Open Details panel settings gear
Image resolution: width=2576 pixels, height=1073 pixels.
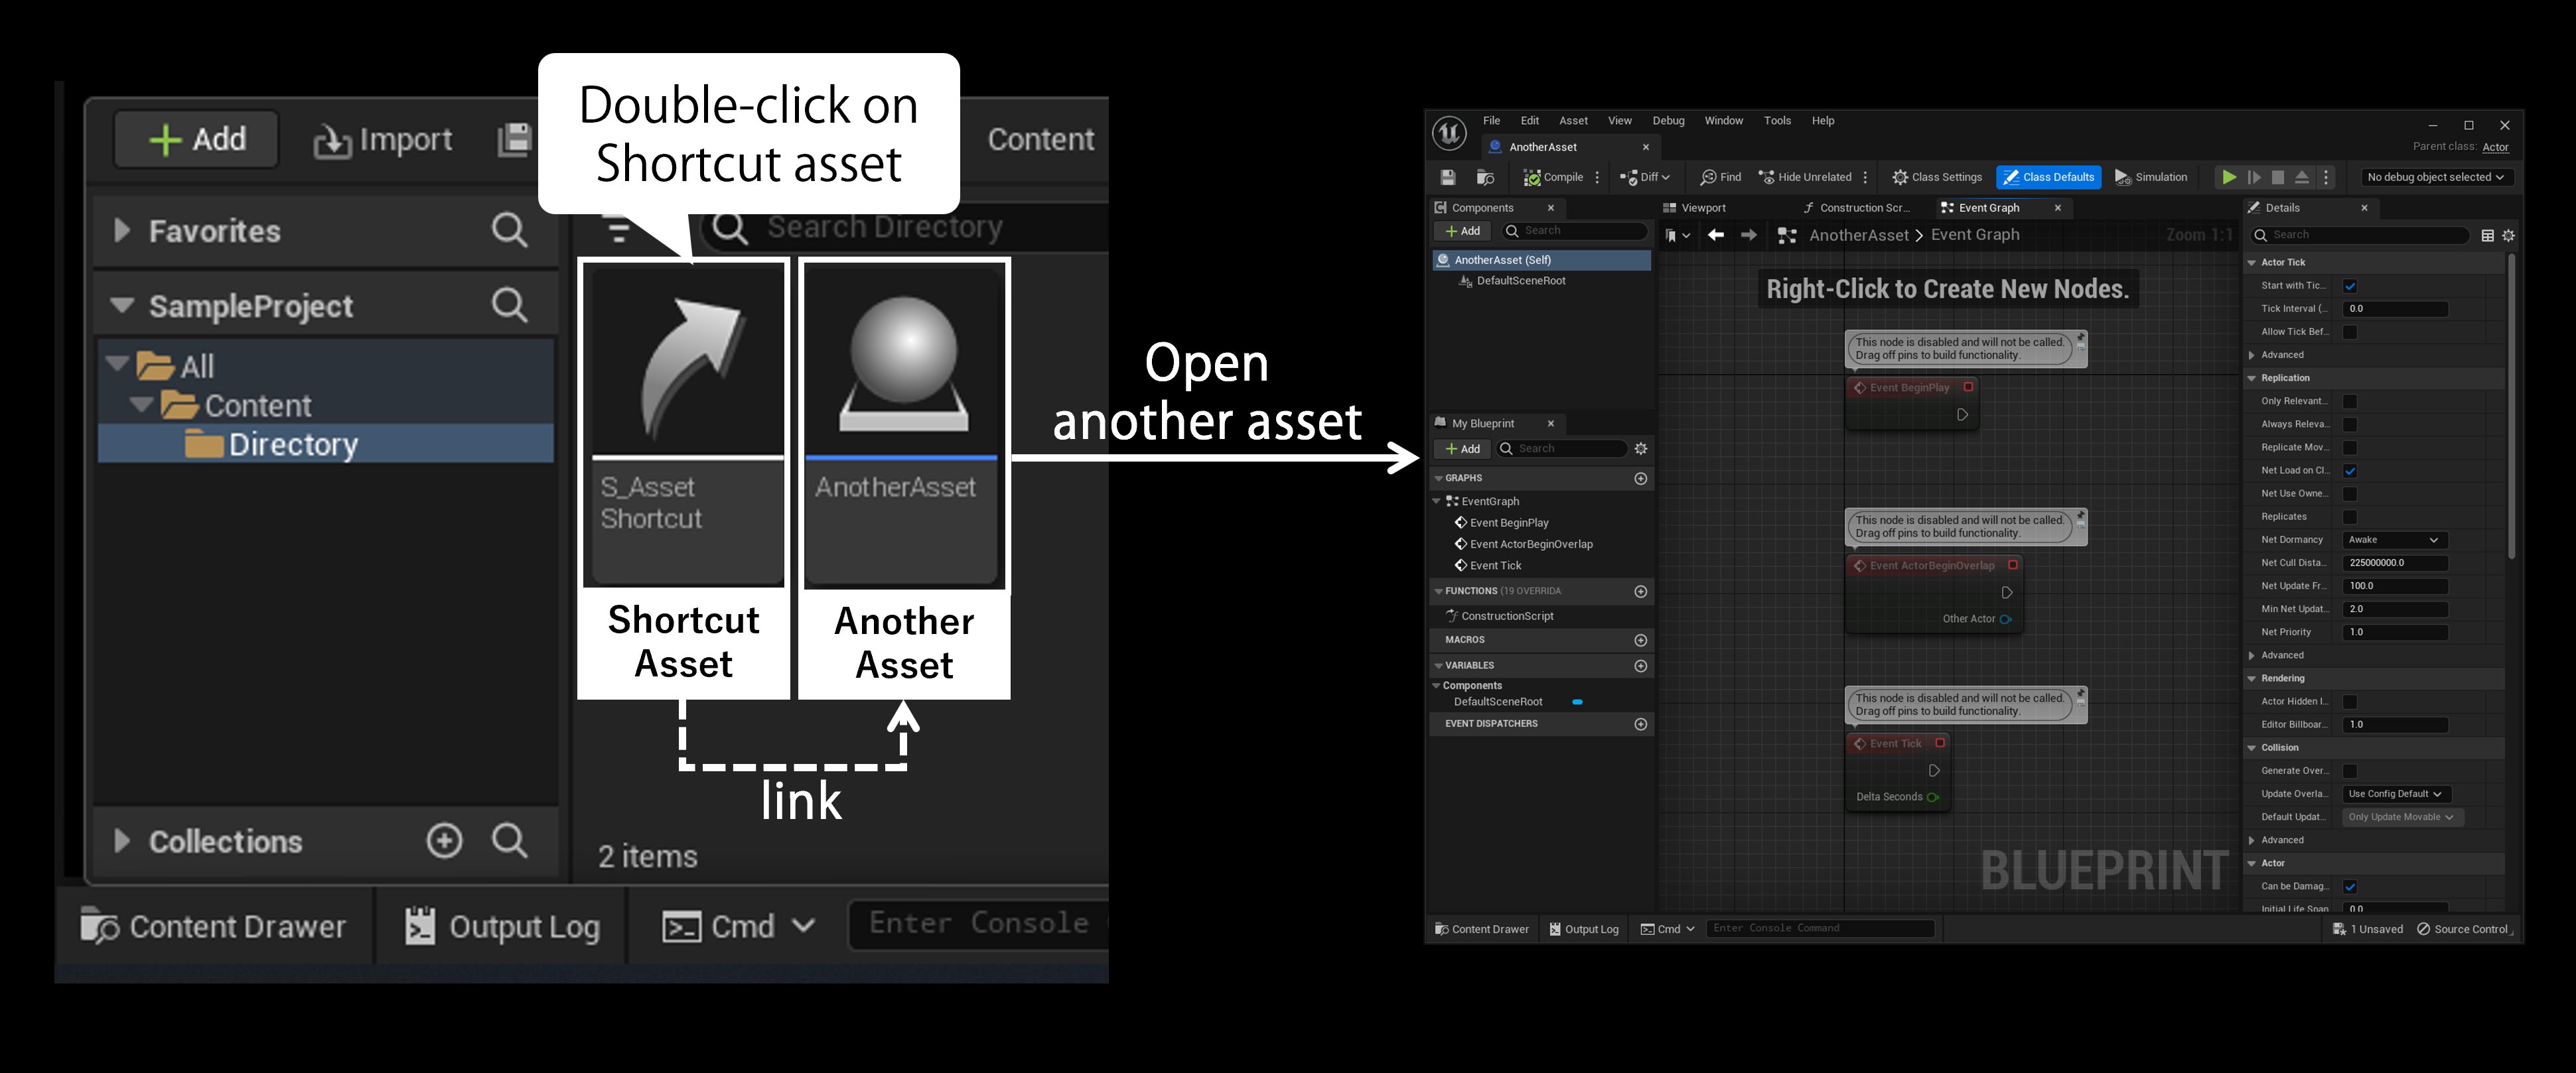(2508, 236)
